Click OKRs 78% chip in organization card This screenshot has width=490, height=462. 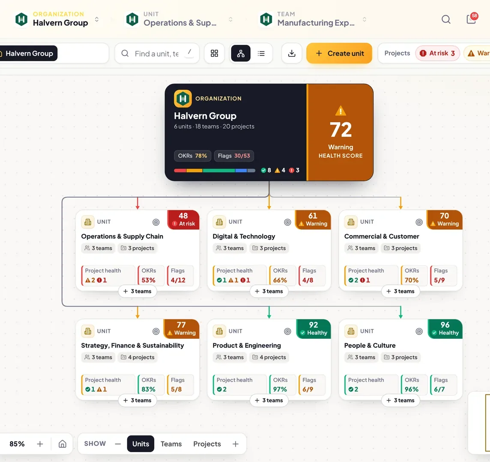click(x=192, y=156)
